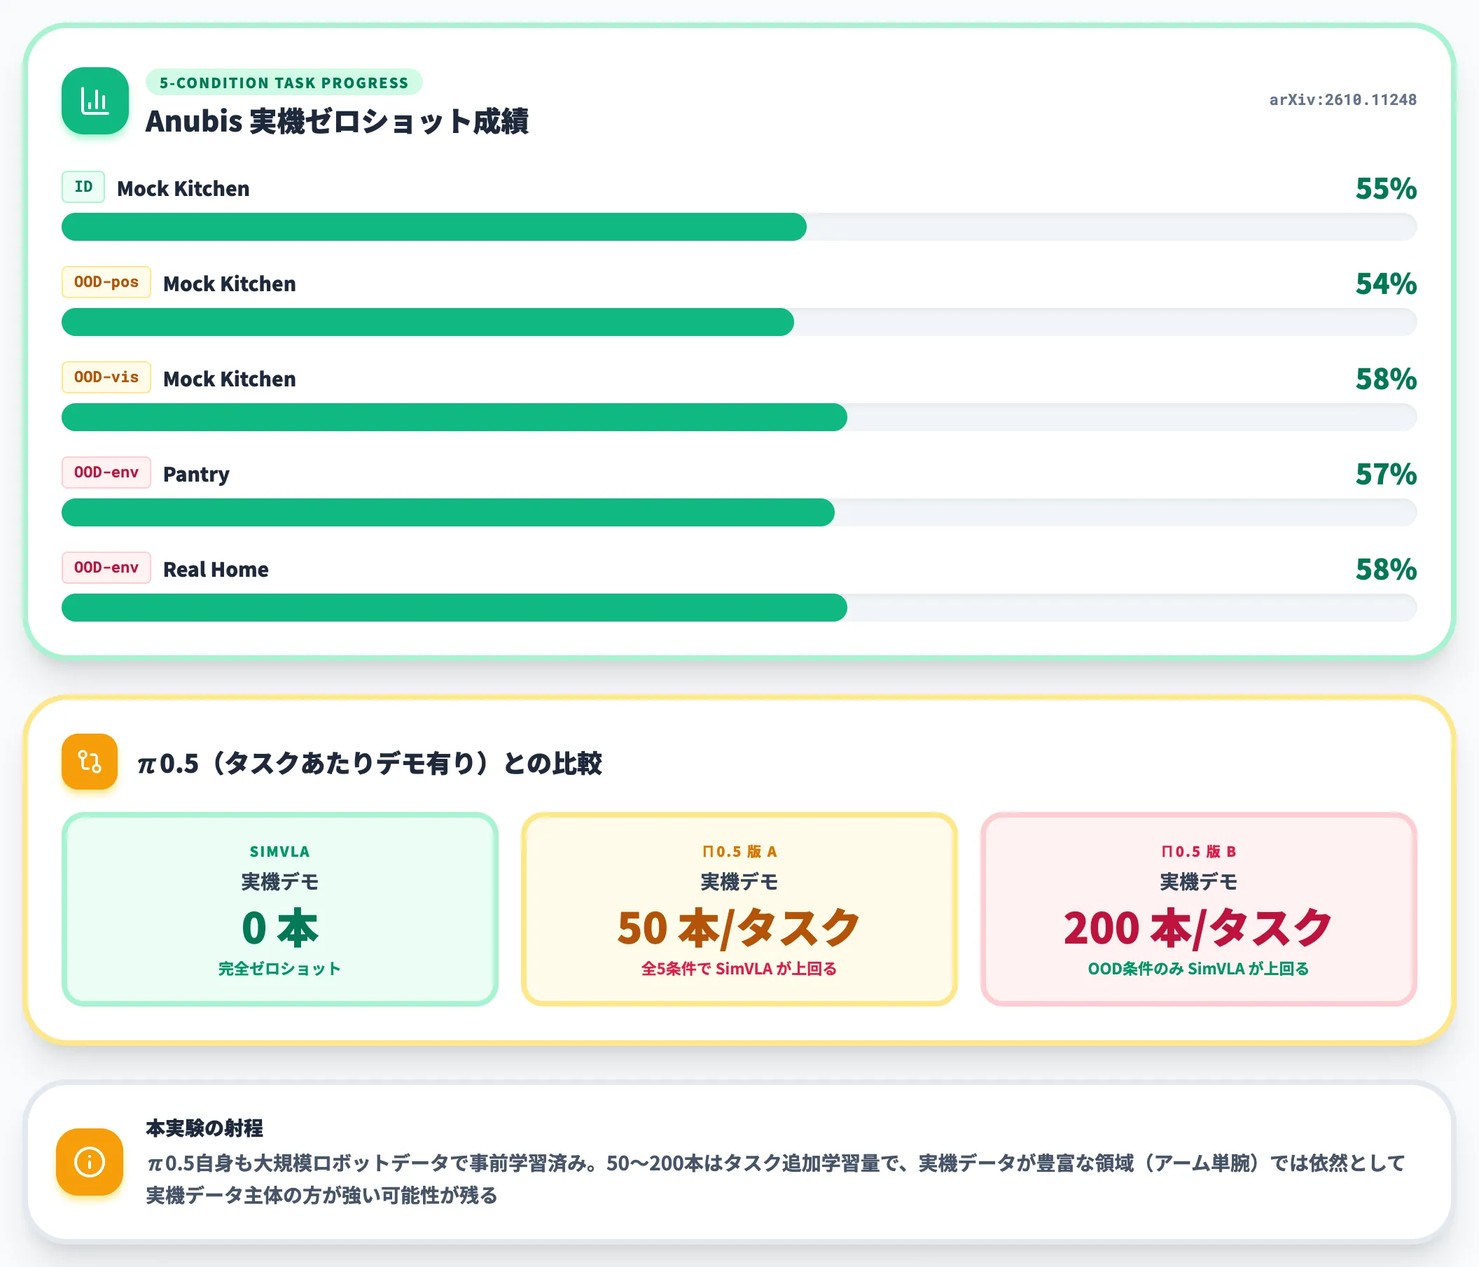Click the Anubis 実機ゼロショット成績 heading
The height and width of the screenshot is (1267, 1479).
click(337, 121)
